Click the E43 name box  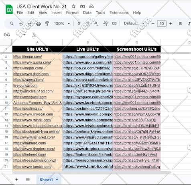(x=7, y=35)
